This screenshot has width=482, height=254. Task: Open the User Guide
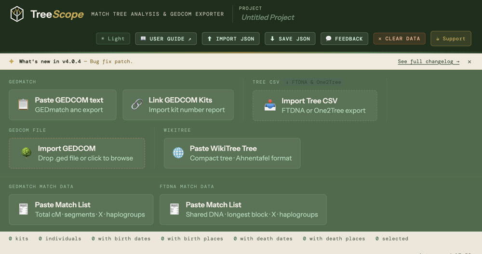pyautogui.click(x=166, y=38)
